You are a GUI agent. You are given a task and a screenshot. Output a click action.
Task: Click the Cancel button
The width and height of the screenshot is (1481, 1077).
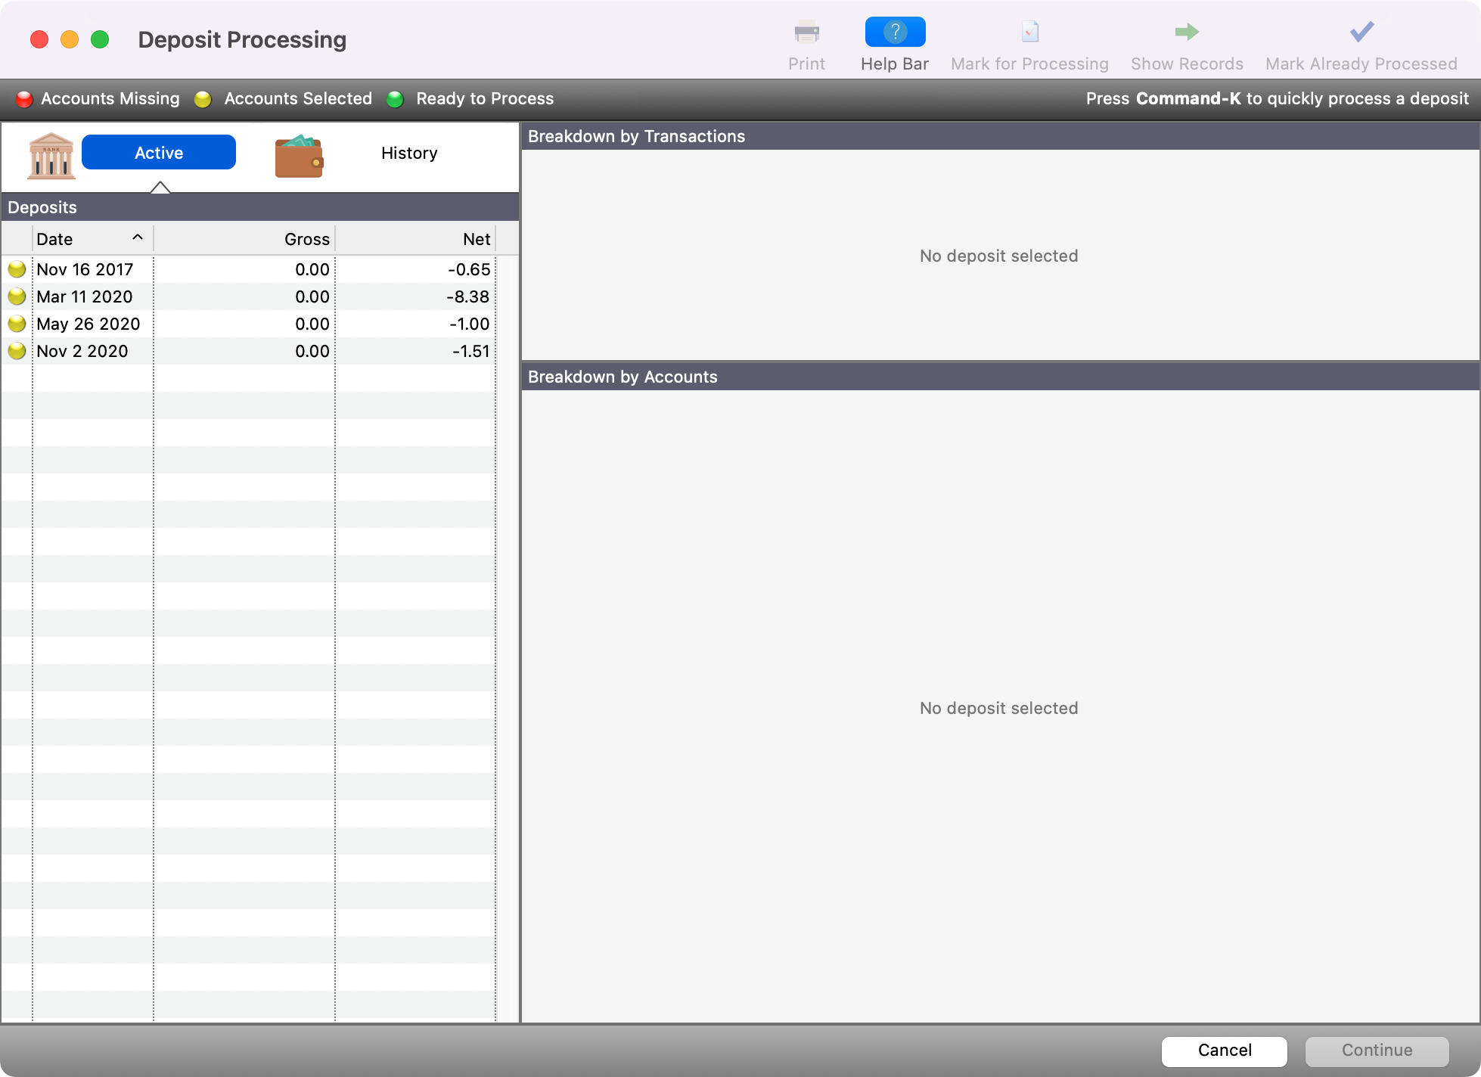1224,1051
